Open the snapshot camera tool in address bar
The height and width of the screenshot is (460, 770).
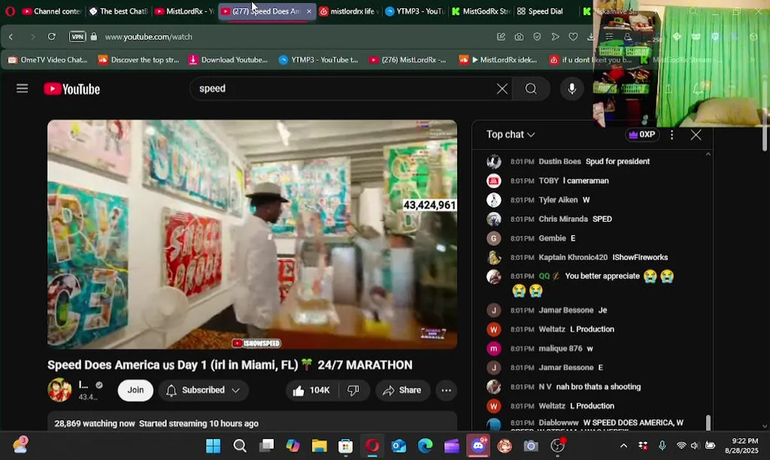(519, 37)
